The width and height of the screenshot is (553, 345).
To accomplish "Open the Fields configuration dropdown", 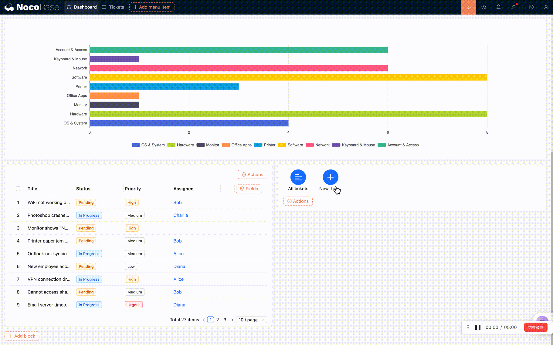I will click(249, 189).
